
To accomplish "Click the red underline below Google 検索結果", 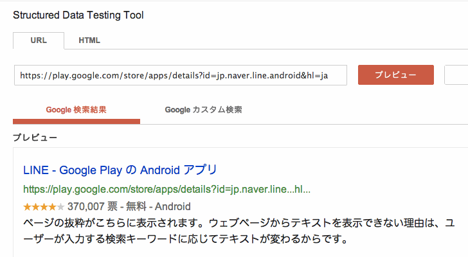I will pyautogui.click(x=76, y=121).
